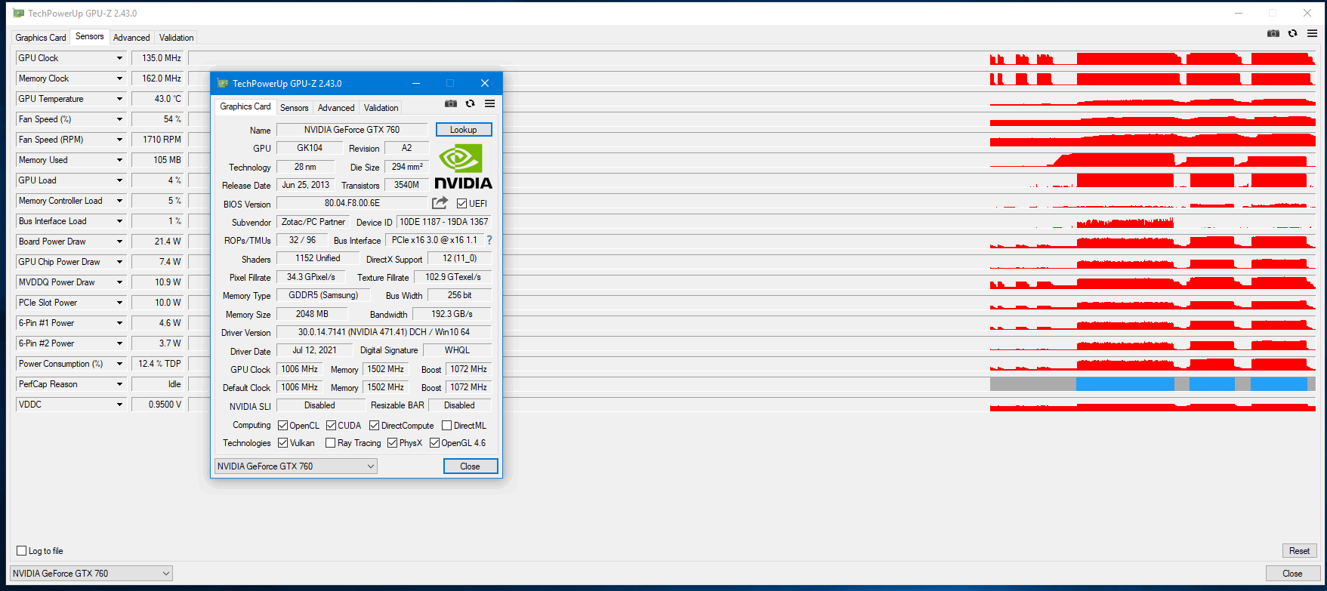Image resolution: width=1327 pixels, height=591 pixels.
Task: Toggle the UEFI checkbox
Action: point(462,204)
